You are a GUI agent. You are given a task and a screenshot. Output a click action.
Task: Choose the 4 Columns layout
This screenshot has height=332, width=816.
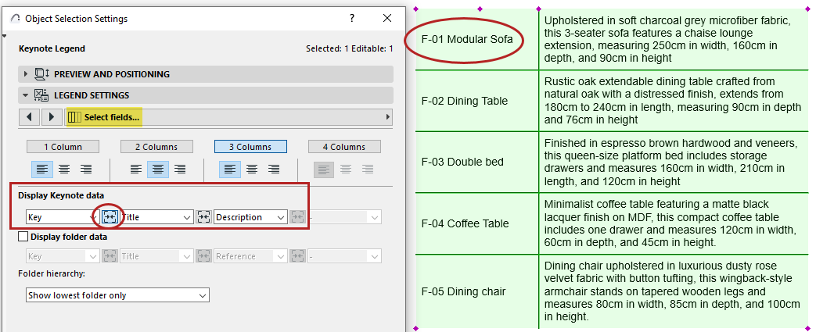(x=344, y=146)
